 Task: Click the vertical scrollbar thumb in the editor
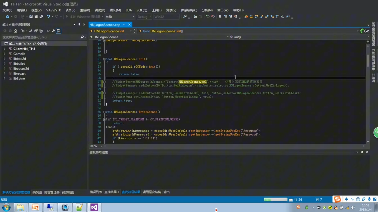[368, 61]
